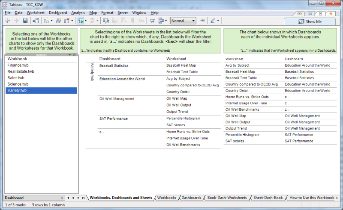This screenshot has width=343, height=210.
Task: Go to the orange Home start page icon
Action: [x=331, y=14]
